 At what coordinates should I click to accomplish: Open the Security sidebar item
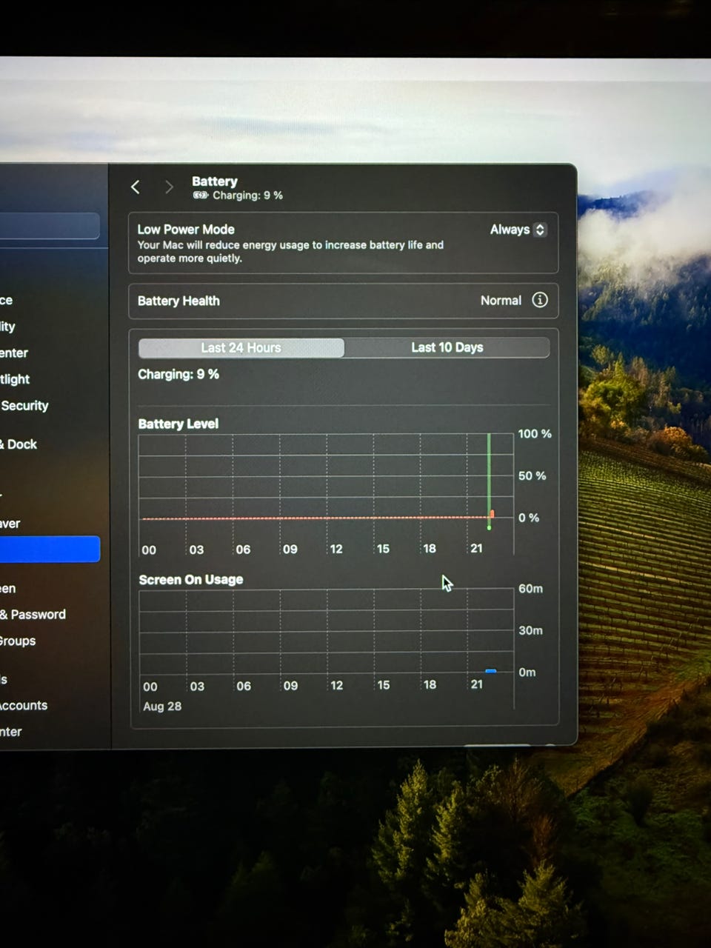[x=24, y=406]
